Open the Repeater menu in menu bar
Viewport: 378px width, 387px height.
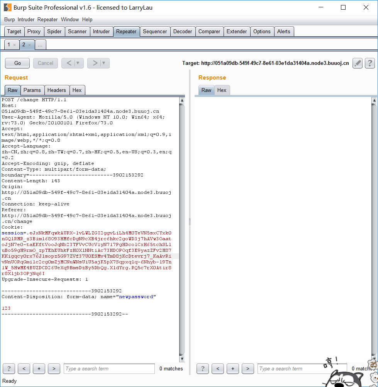[x=47, y=19]
